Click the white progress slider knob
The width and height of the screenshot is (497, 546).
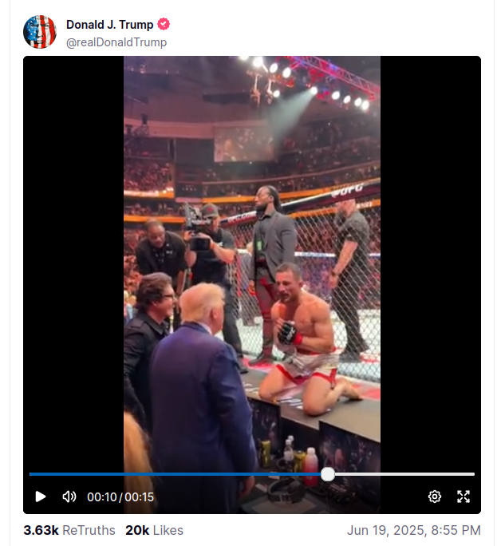(x=327, y=474)
